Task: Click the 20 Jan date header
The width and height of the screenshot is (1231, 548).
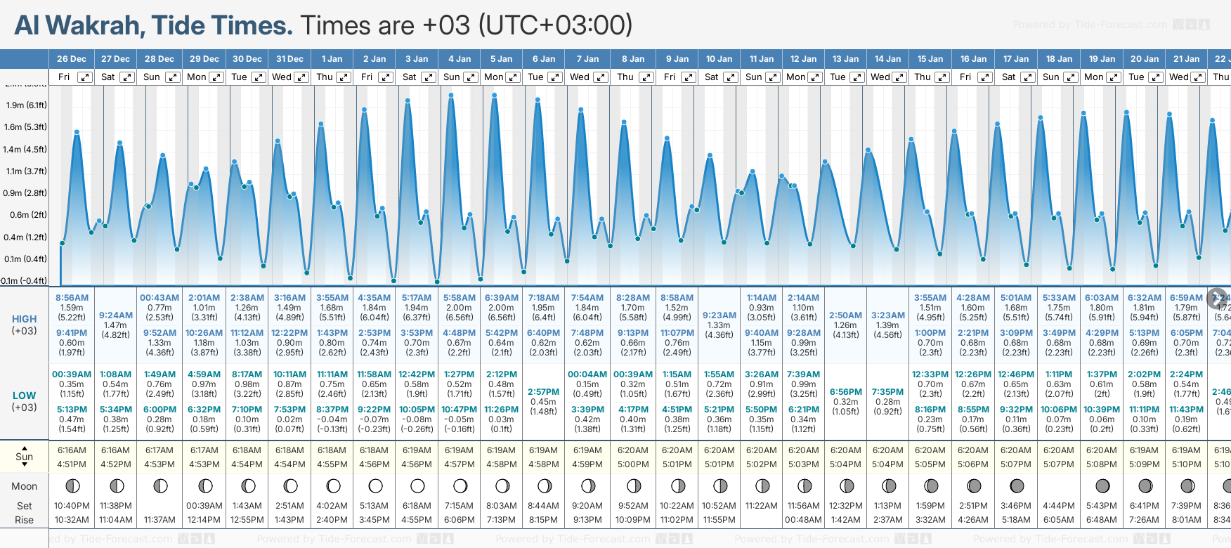Action: [x=1144, y=59]
